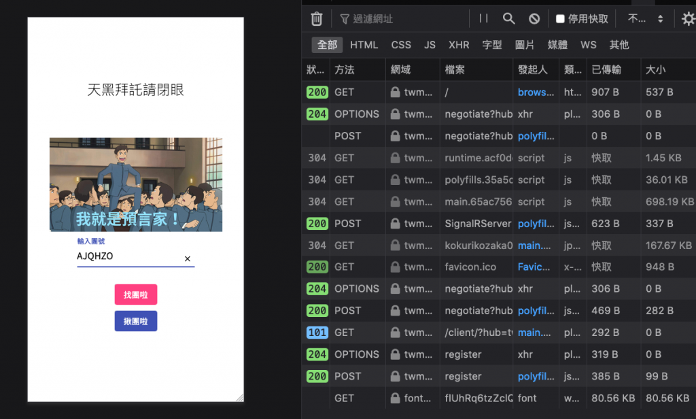Select the runtime.acf0d script request
This screenshot has width=696, height=419.
499,158
